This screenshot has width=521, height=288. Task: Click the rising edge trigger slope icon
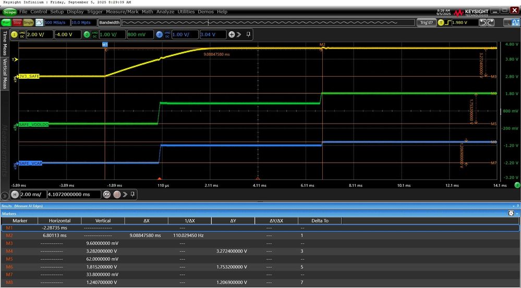point(448,22)
